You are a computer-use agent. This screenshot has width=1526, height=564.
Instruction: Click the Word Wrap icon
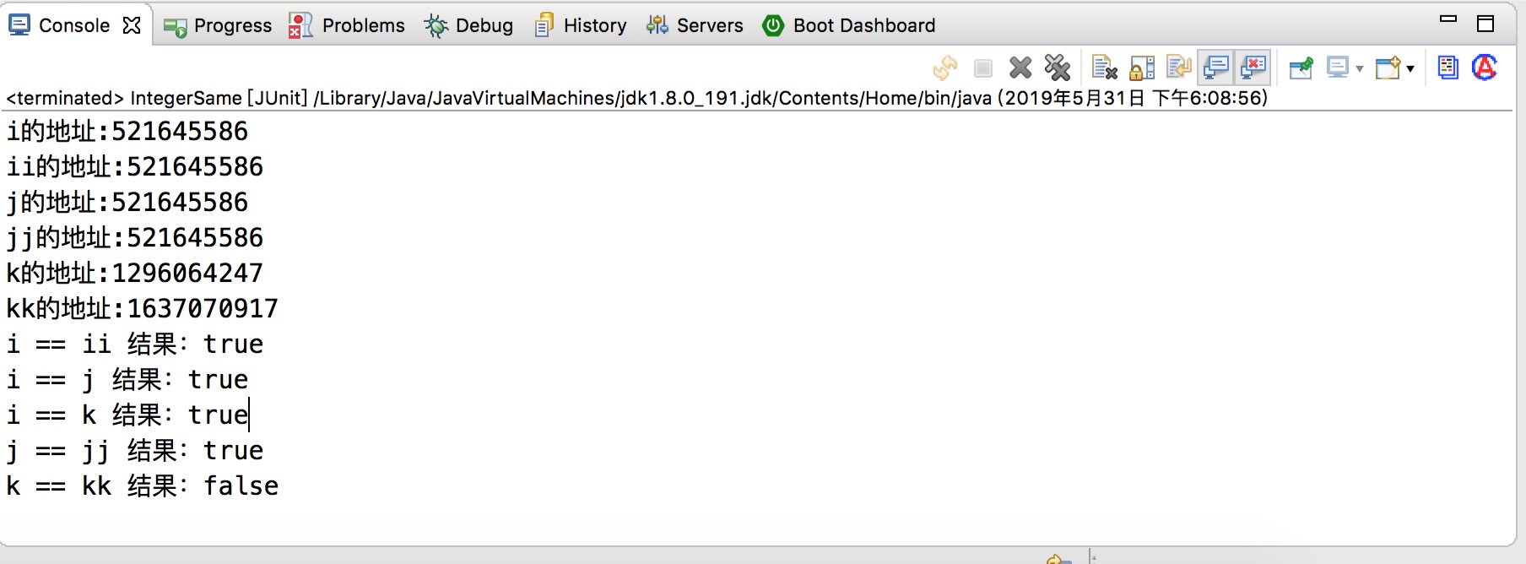pos(1179,68)
